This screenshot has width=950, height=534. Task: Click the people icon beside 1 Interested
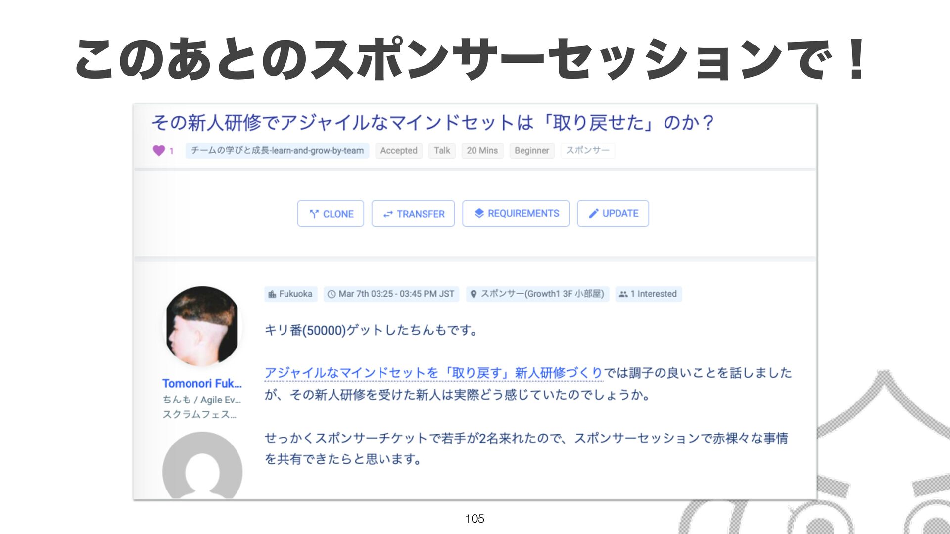[623, 294]
